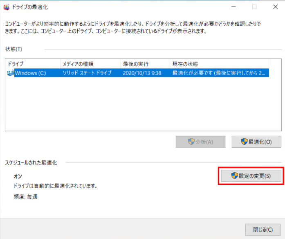Screen dimensions: 285x239
Task: Close the window with the X button
Action: pyautogui.click(x=275, y=7)
